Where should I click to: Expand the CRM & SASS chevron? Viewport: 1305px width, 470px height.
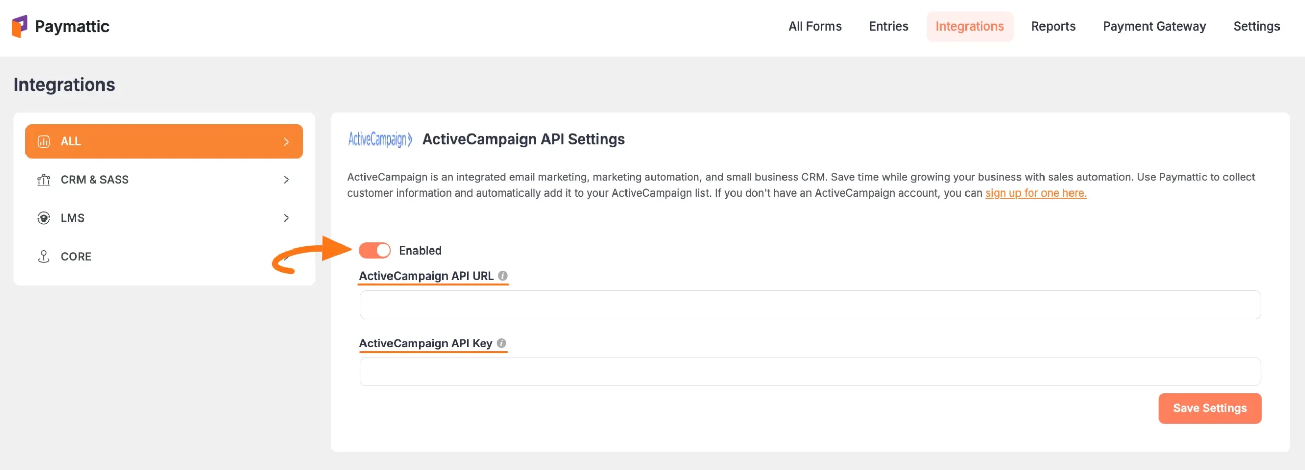(x=287, y=179)
